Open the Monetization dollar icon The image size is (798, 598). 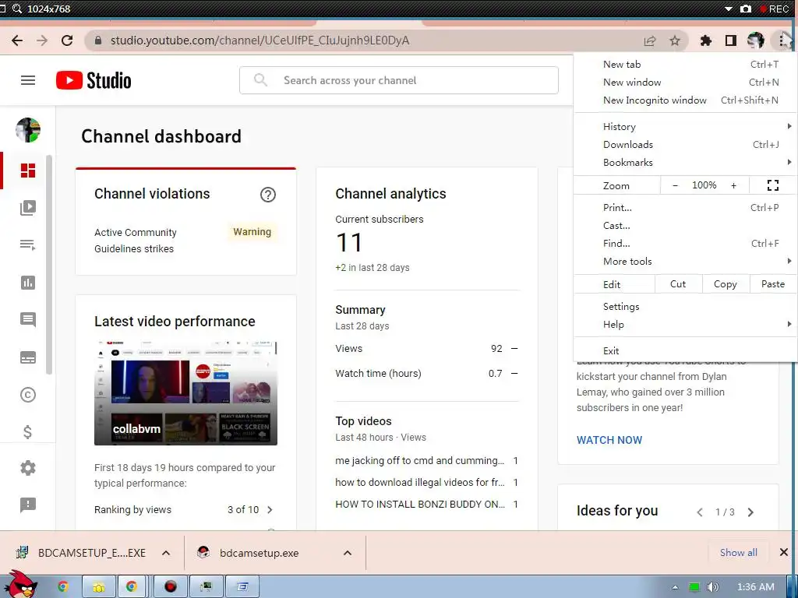click(x=28, y=431)
